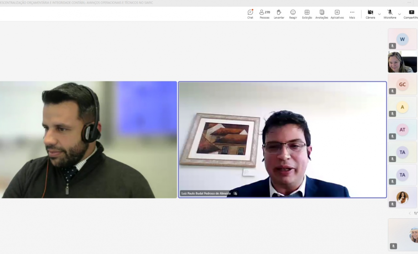Image resolution: width=418 pixels, height=254 pixels.
Task: Expand the Câmera options dropdown arrow
Action: point(379,14)
